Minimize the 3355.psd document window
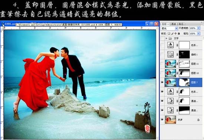The image size is (204, 140). point(147,24)
